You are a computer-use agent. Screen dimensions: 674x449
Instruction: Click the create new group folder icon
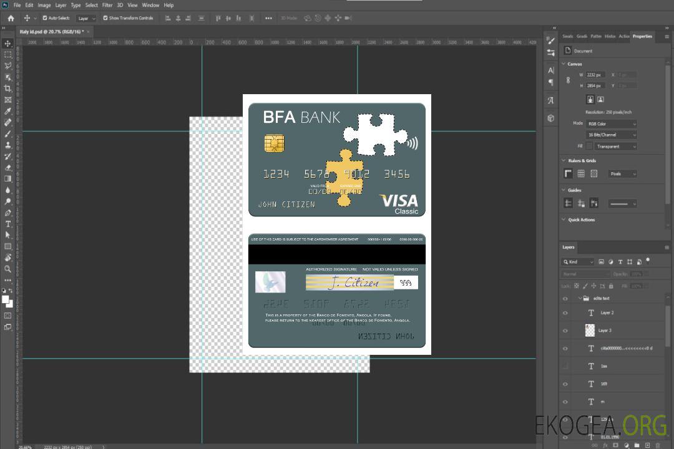pos(637,445)
